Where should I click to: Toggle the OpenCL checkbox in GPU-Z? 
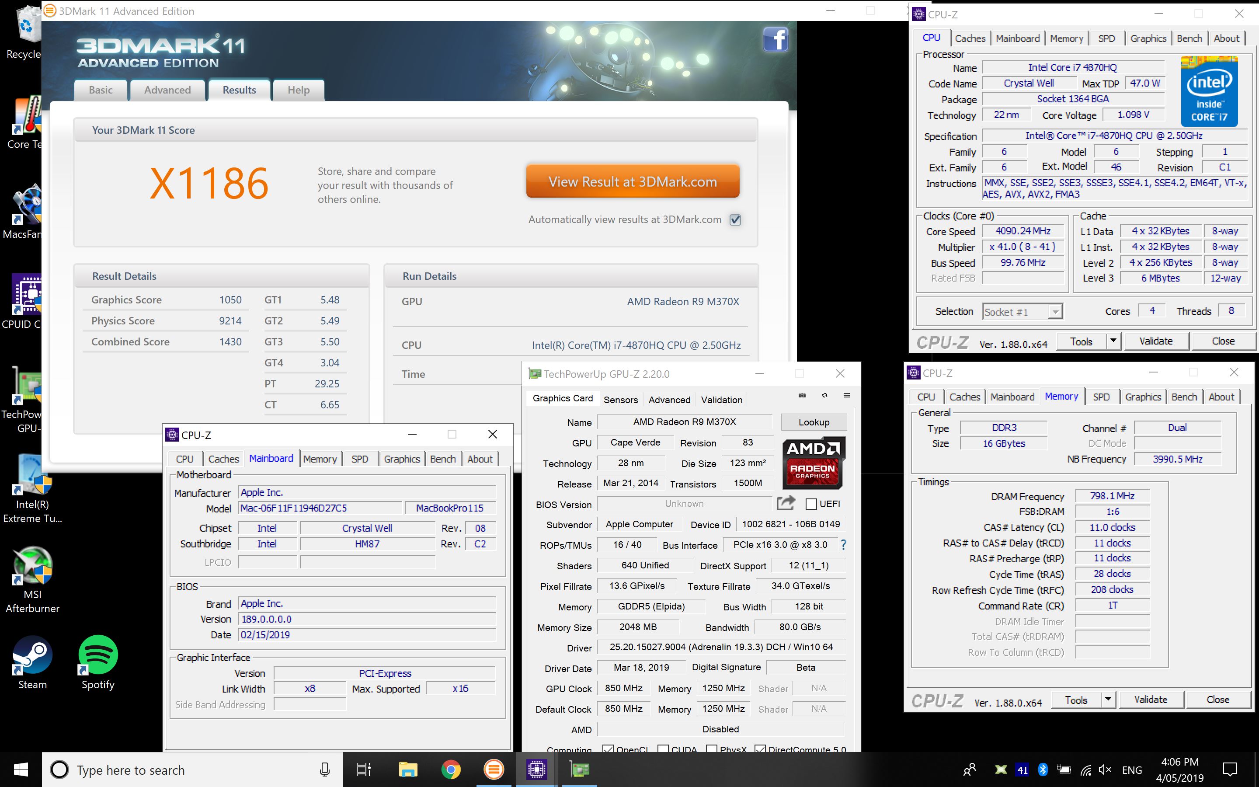[x=607, y=749]
